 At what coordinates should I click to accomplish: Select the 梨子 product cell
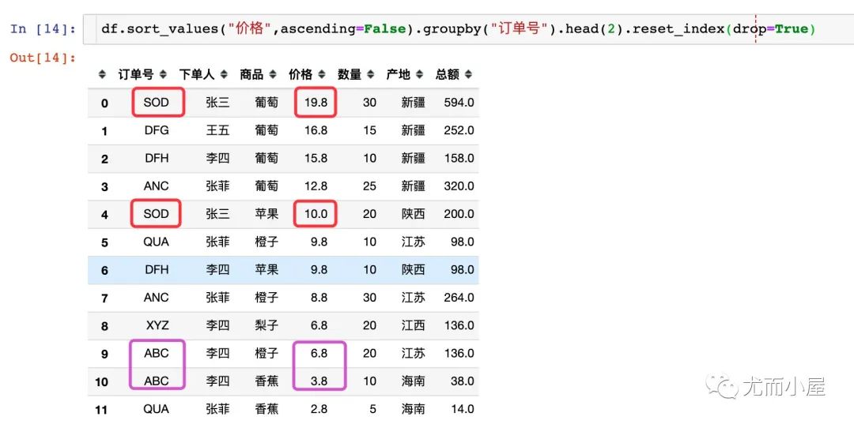tap(266, 325)
